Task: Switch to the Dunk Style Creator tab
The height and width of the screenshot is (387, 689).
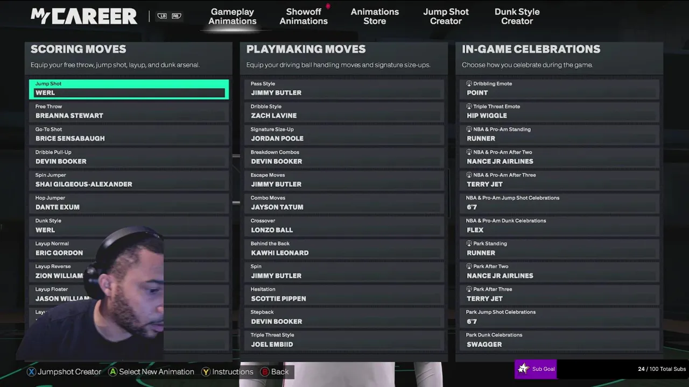Action: pos(517,16)
